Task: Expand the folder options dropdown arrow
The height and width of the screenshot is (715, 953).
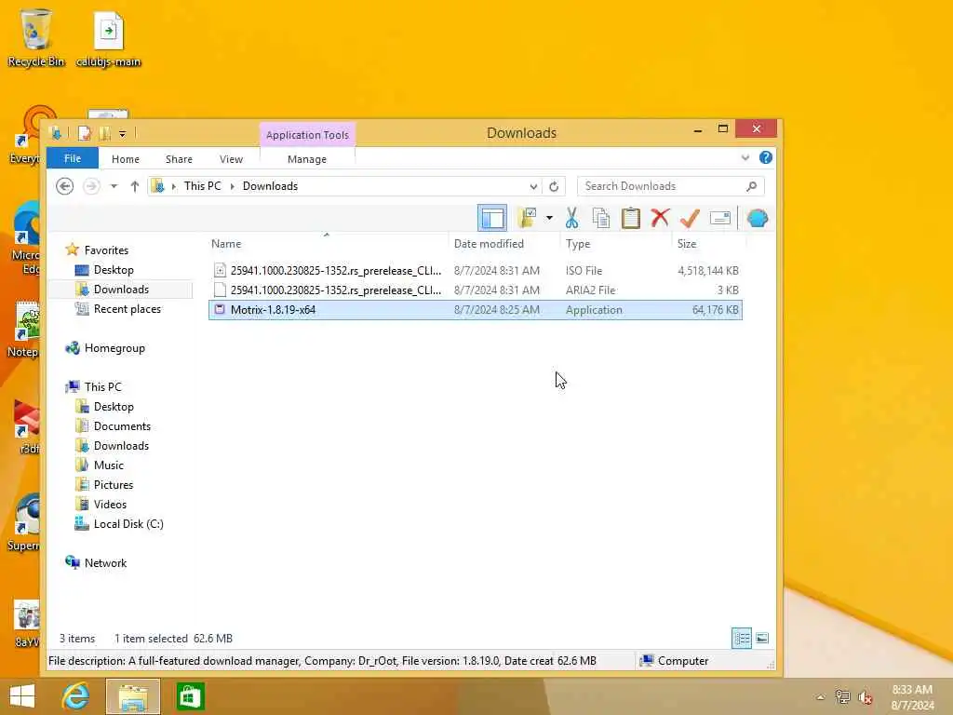Action: [x=549, y=218]
